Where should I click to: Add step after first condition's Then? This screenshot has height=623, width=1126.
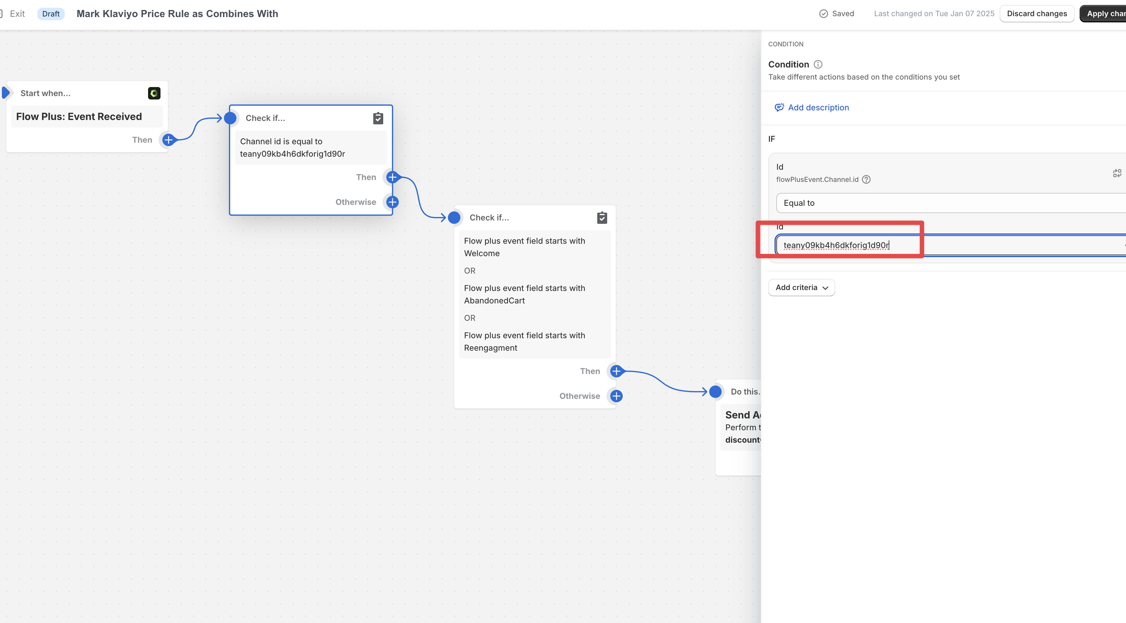coord(392,177)
